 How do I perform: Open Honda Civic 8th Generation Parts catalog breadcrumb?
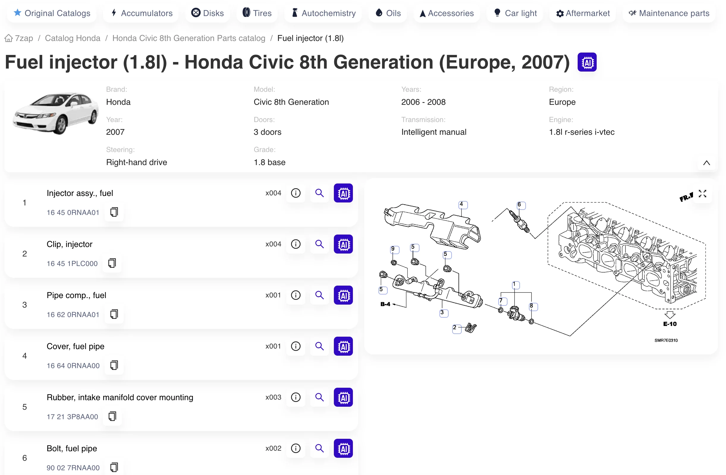tap(188, 38)
